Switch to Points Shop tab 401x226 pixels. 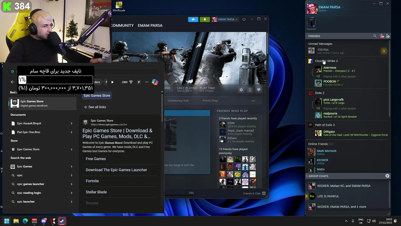pyautogui.click(x=210, y=100)
